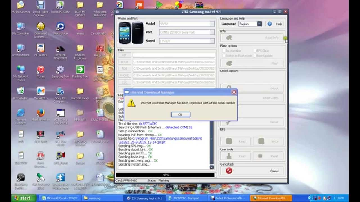Viewport: 360px width, 202px height.
Task: Click OK in the Internet Download Manager dialog
Action: pyautogui.click(x=180, y=114)
